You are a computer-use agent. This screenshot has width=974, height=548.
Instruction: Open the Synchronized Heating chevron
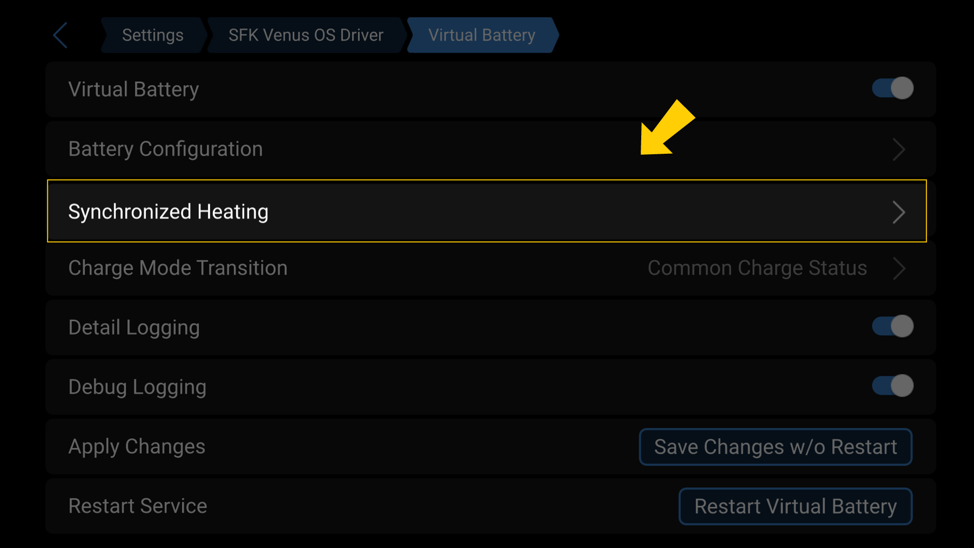[x=899, y=212]
